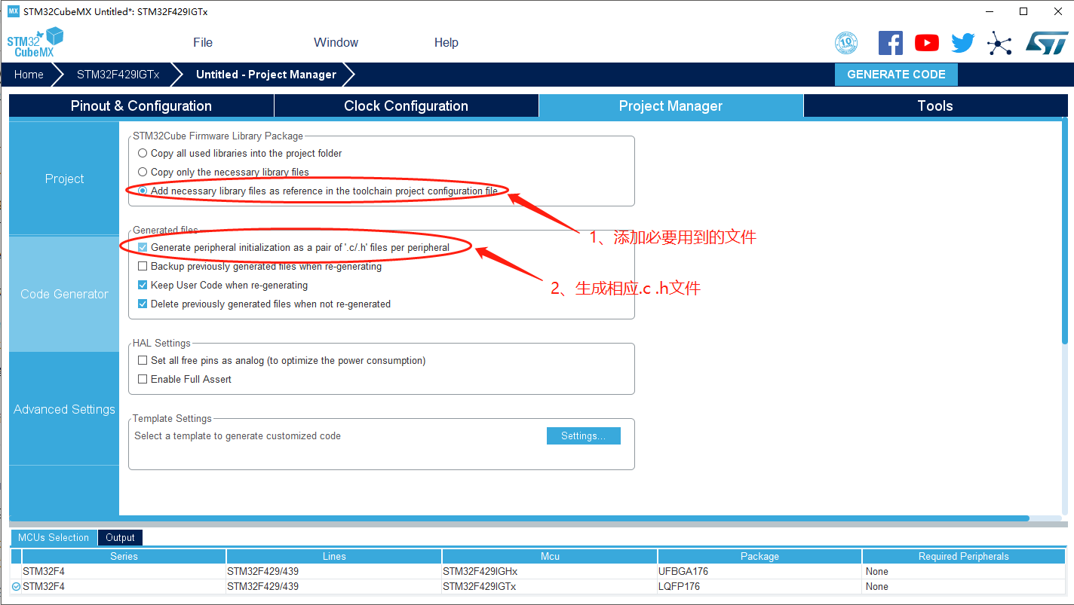Open the Twitter icon link
1074x605 pixels.
[x=963, y=43]
